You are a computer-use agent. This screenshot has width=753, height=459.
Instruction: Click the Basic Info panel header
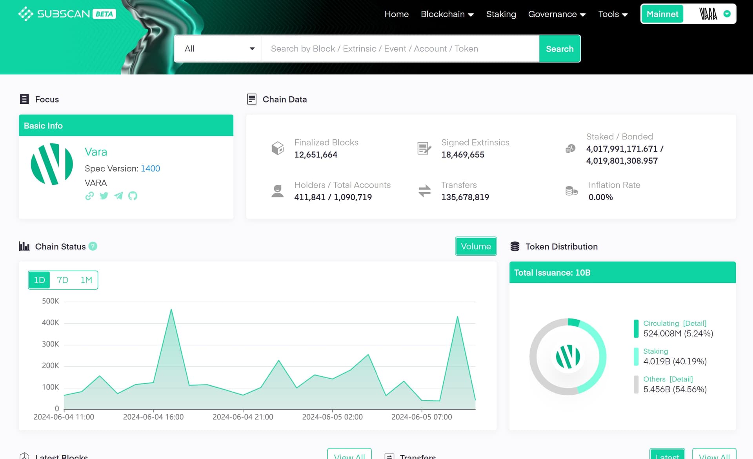(126, 125)
